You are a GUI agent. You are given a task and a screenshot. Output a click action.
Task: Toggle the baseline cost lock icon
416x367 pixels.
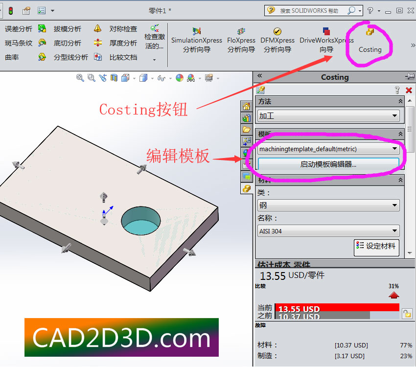[x=407, y=314]
